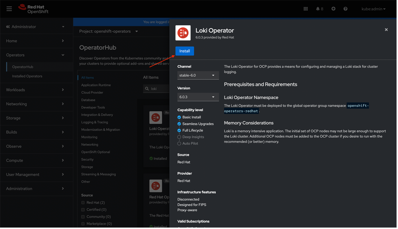This screenshot has height=229, width=398.
Task: Go to OperatorHub in the sidebar
Action: [23, 67]
